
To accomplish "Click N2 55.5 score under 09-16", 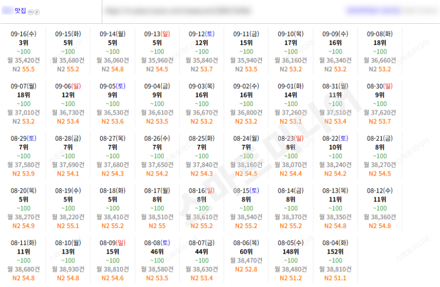I will click(x=23, y=69).
